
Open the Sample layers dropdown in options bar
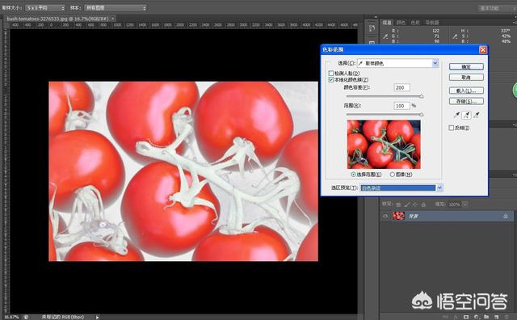pyautogui.click(x=115, y=7)
